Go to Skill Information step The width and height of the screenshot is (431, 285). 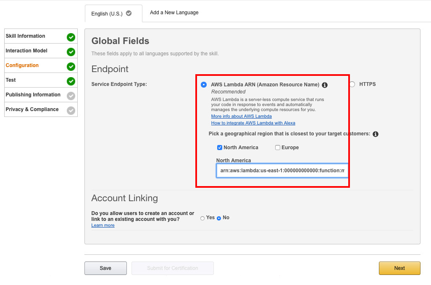pos(41,36)
